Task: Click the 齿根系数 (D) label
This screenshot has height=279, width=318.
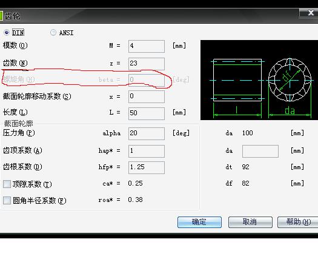Action: point(22,167)
